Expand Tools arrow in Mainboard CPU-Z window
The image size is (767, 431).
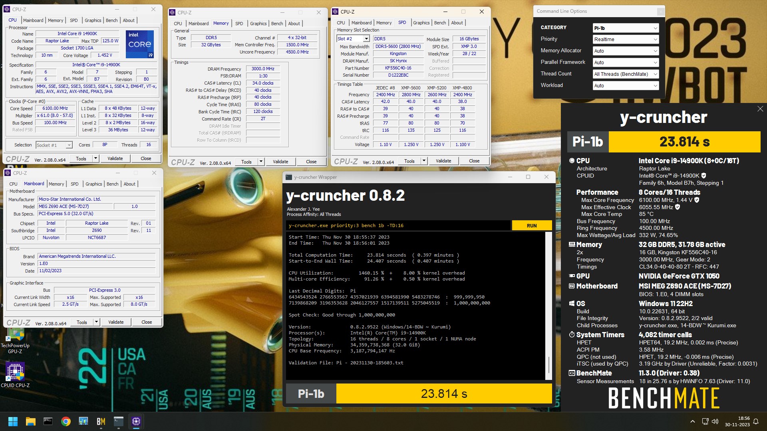pyautogui.click(x=96, y=322)
